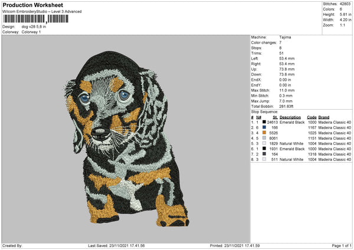Image resolution: width=354 pixels, height=250 pixels.
Task: Click 'Emerald Black' in stop row 6
Action: tap(292, 149)
